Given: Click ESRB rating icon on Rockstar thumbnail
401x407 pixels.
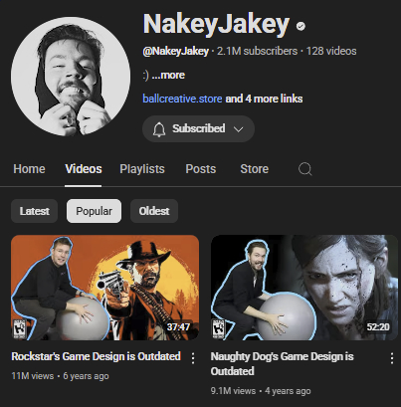Looking at the screenshot, I should click(x=19, y=329).
